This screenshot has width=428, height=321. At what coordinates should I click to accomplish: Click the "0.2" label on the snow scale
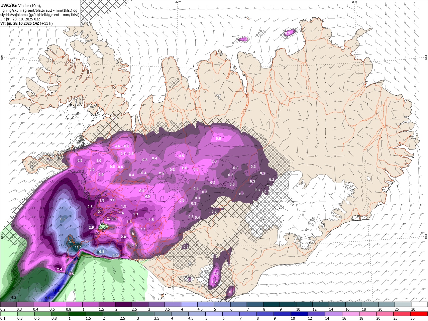[x=3, y=309]
